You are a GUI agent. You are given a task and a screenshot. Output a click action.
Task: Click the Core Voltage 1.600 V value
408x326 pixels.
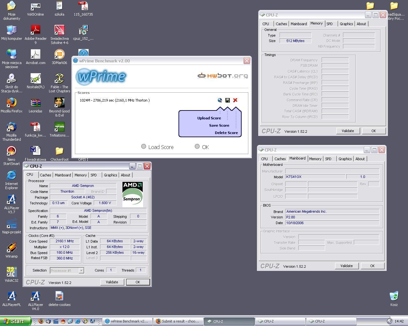point(105,203)
